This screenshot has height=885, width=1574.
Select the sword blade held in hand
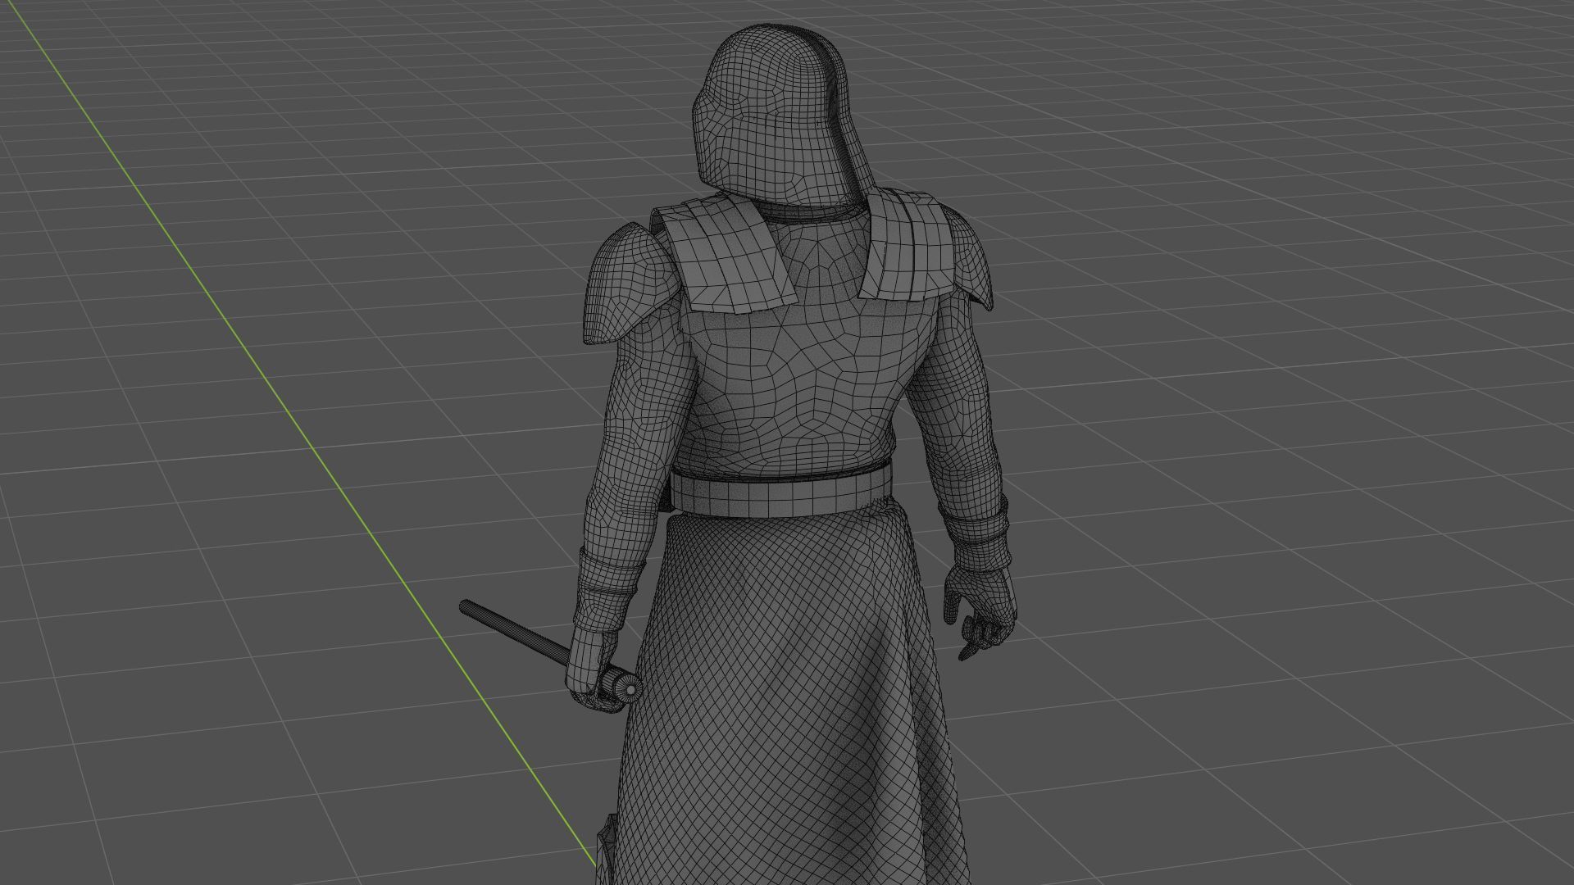[515, 633]
